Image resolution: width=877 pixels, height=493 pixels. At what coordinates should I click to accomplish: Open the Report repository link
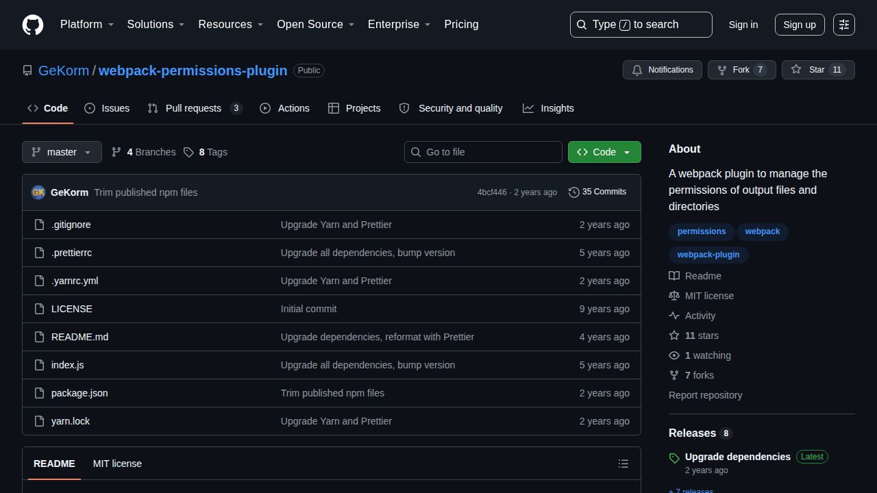[x=705, y=395]
